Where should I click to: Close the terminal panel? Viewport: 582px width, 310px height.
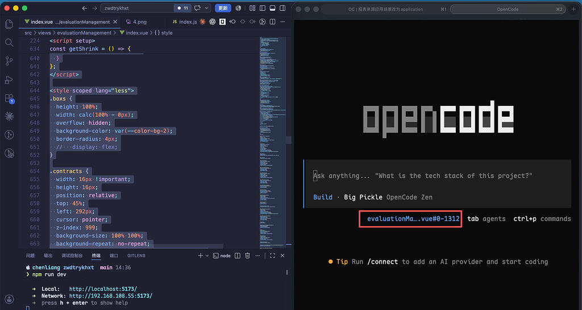point(282,256)
